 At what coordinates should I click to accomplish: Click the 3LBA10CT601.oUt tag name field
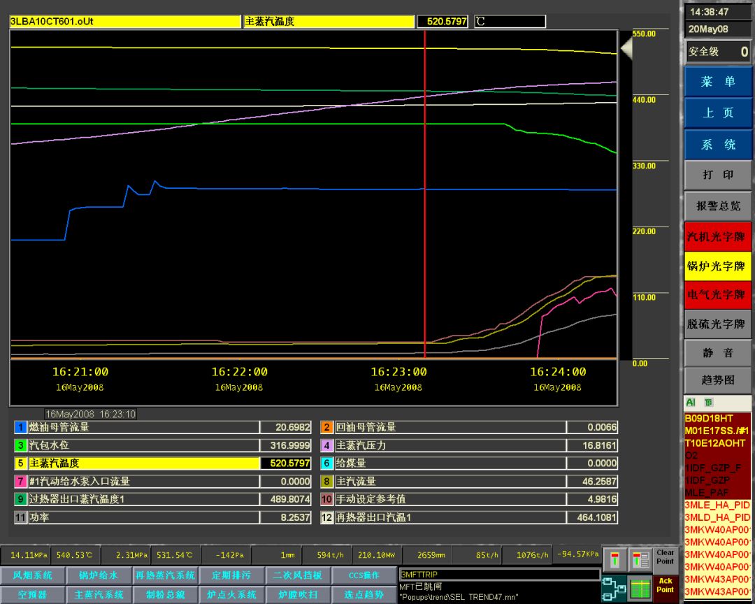click(125, 22)
